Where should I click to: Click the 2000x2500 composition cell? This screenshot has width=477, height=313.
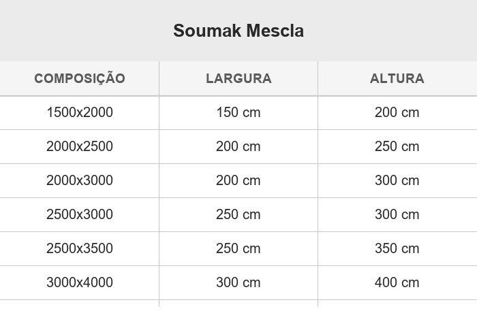coord(80,147)
